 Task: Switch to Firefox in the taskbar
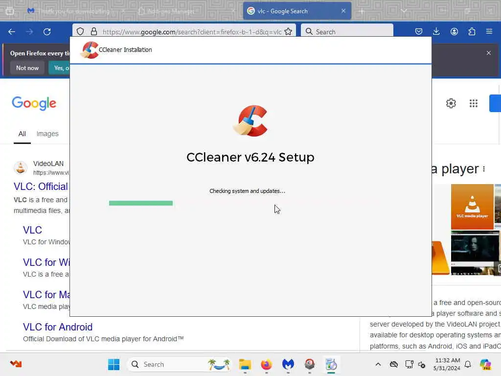click(x=267, y=364)
